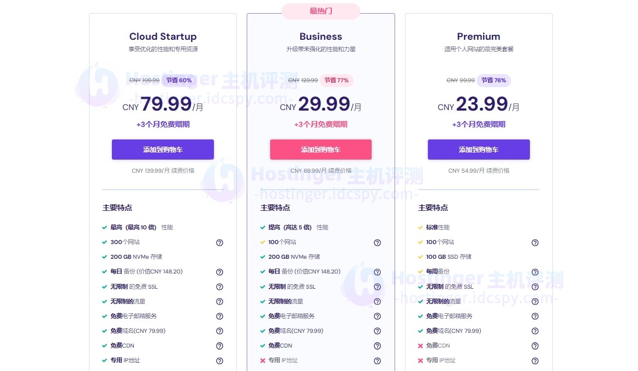This screenshot has height=371, width=638.
Task: Click the 节省 60% discount badge
Action: point(178,81)
